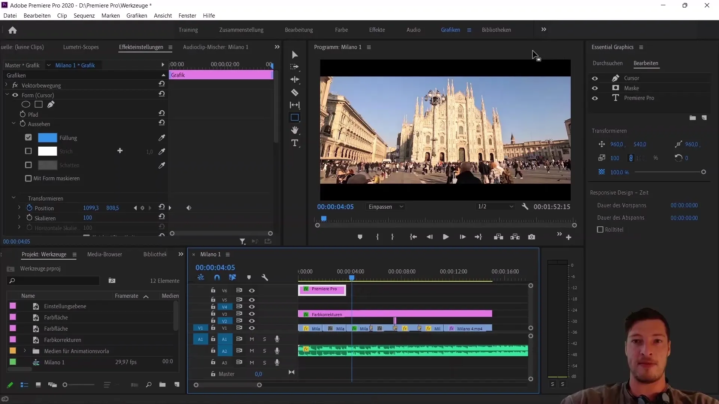Expand the Position property
This screenshot has height=404, width=719.
tap(19, 207)
